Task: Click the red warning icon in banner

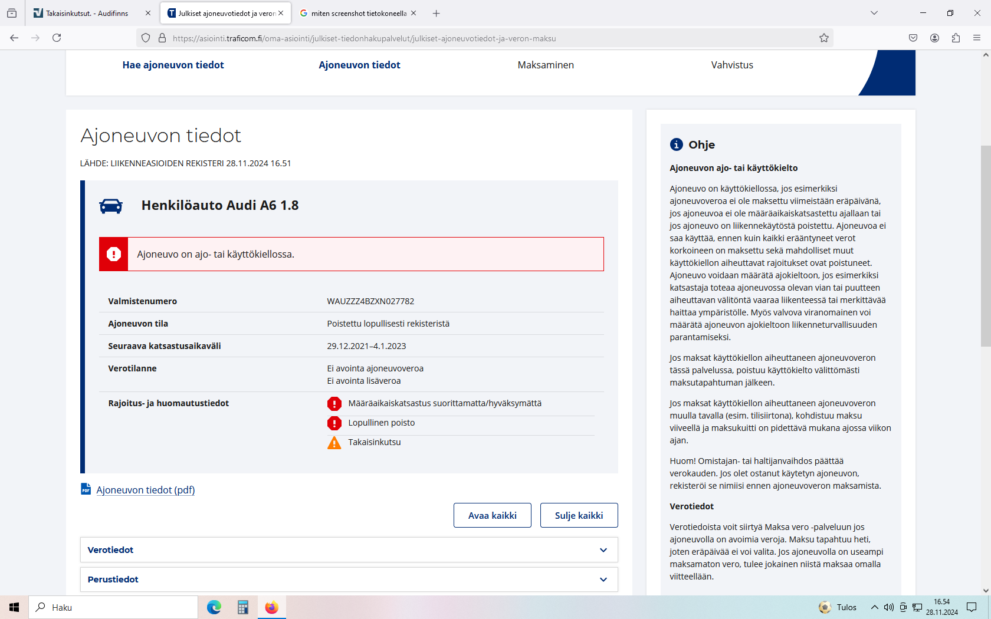Action: 114,254
